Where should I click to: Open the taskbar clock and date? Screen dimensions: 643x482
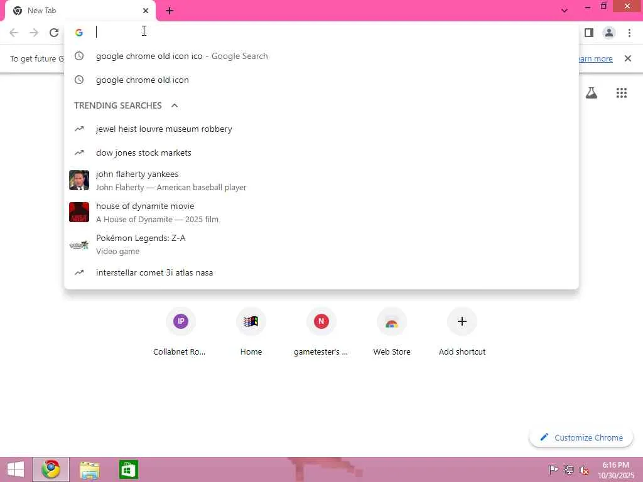pyautogui.click(x=615, y=469)
